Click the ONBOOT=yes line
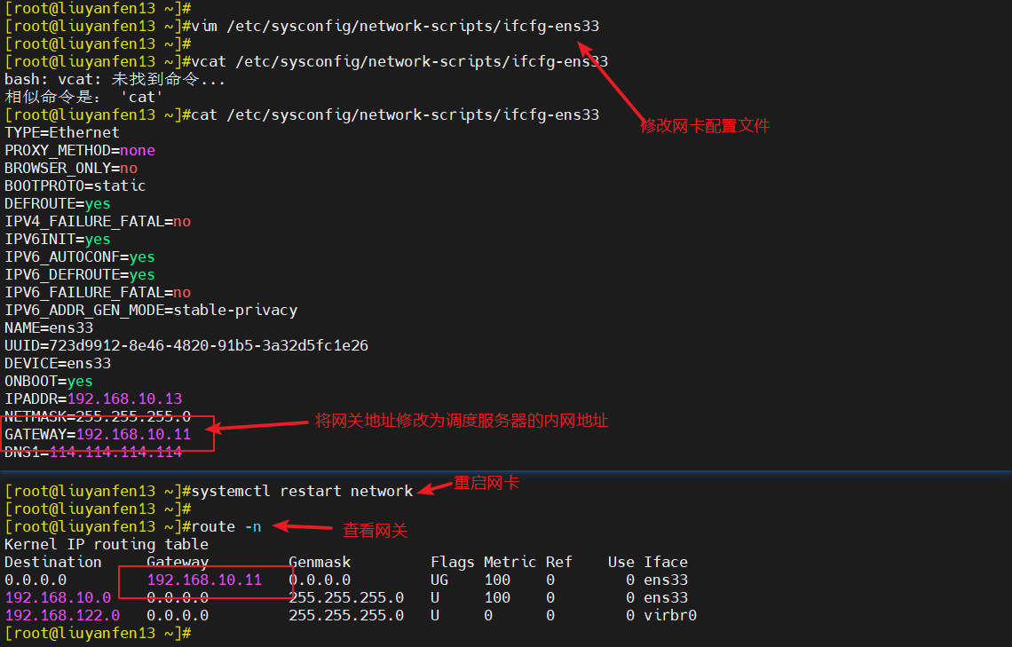Viewport: 1012px width, 647px height. 49,381
